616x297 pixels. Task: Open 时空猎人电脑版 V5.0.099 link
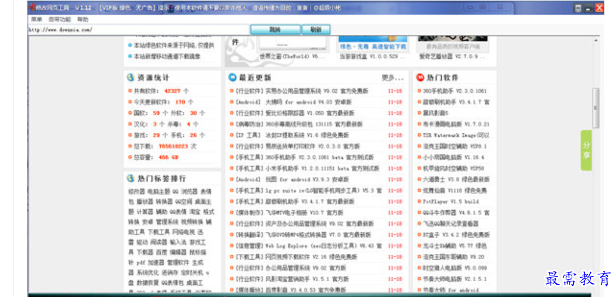455,268
